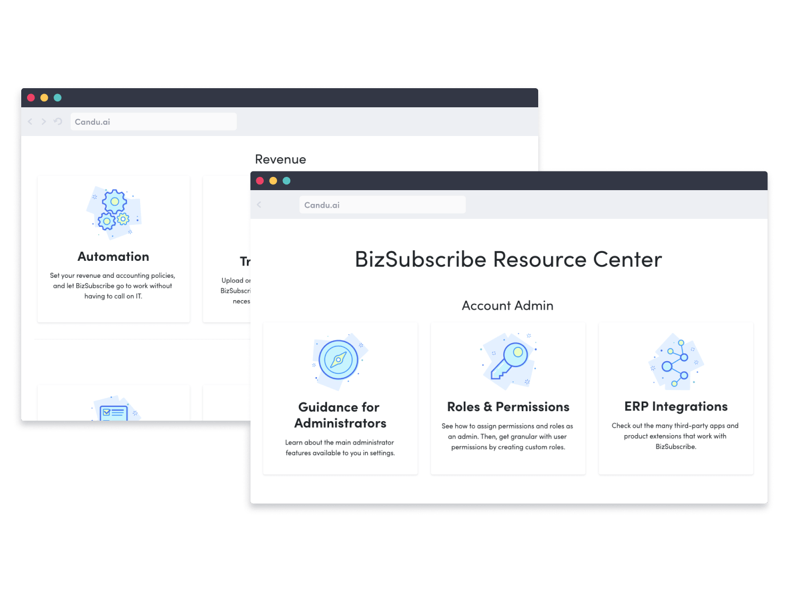Image resolution: width=785 pixels, height=614 pixels.
Task: Click the teal maximize dot of front window
Action: pos(287,181)
